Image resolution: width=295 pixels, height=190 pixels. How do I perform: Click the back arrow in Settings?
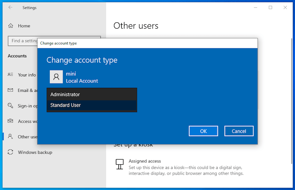(10, 7)
